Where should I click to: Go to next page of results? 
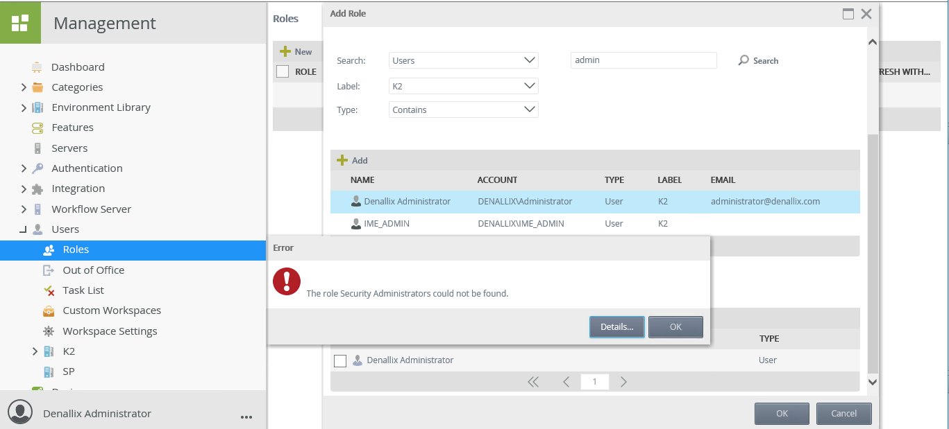623,381
